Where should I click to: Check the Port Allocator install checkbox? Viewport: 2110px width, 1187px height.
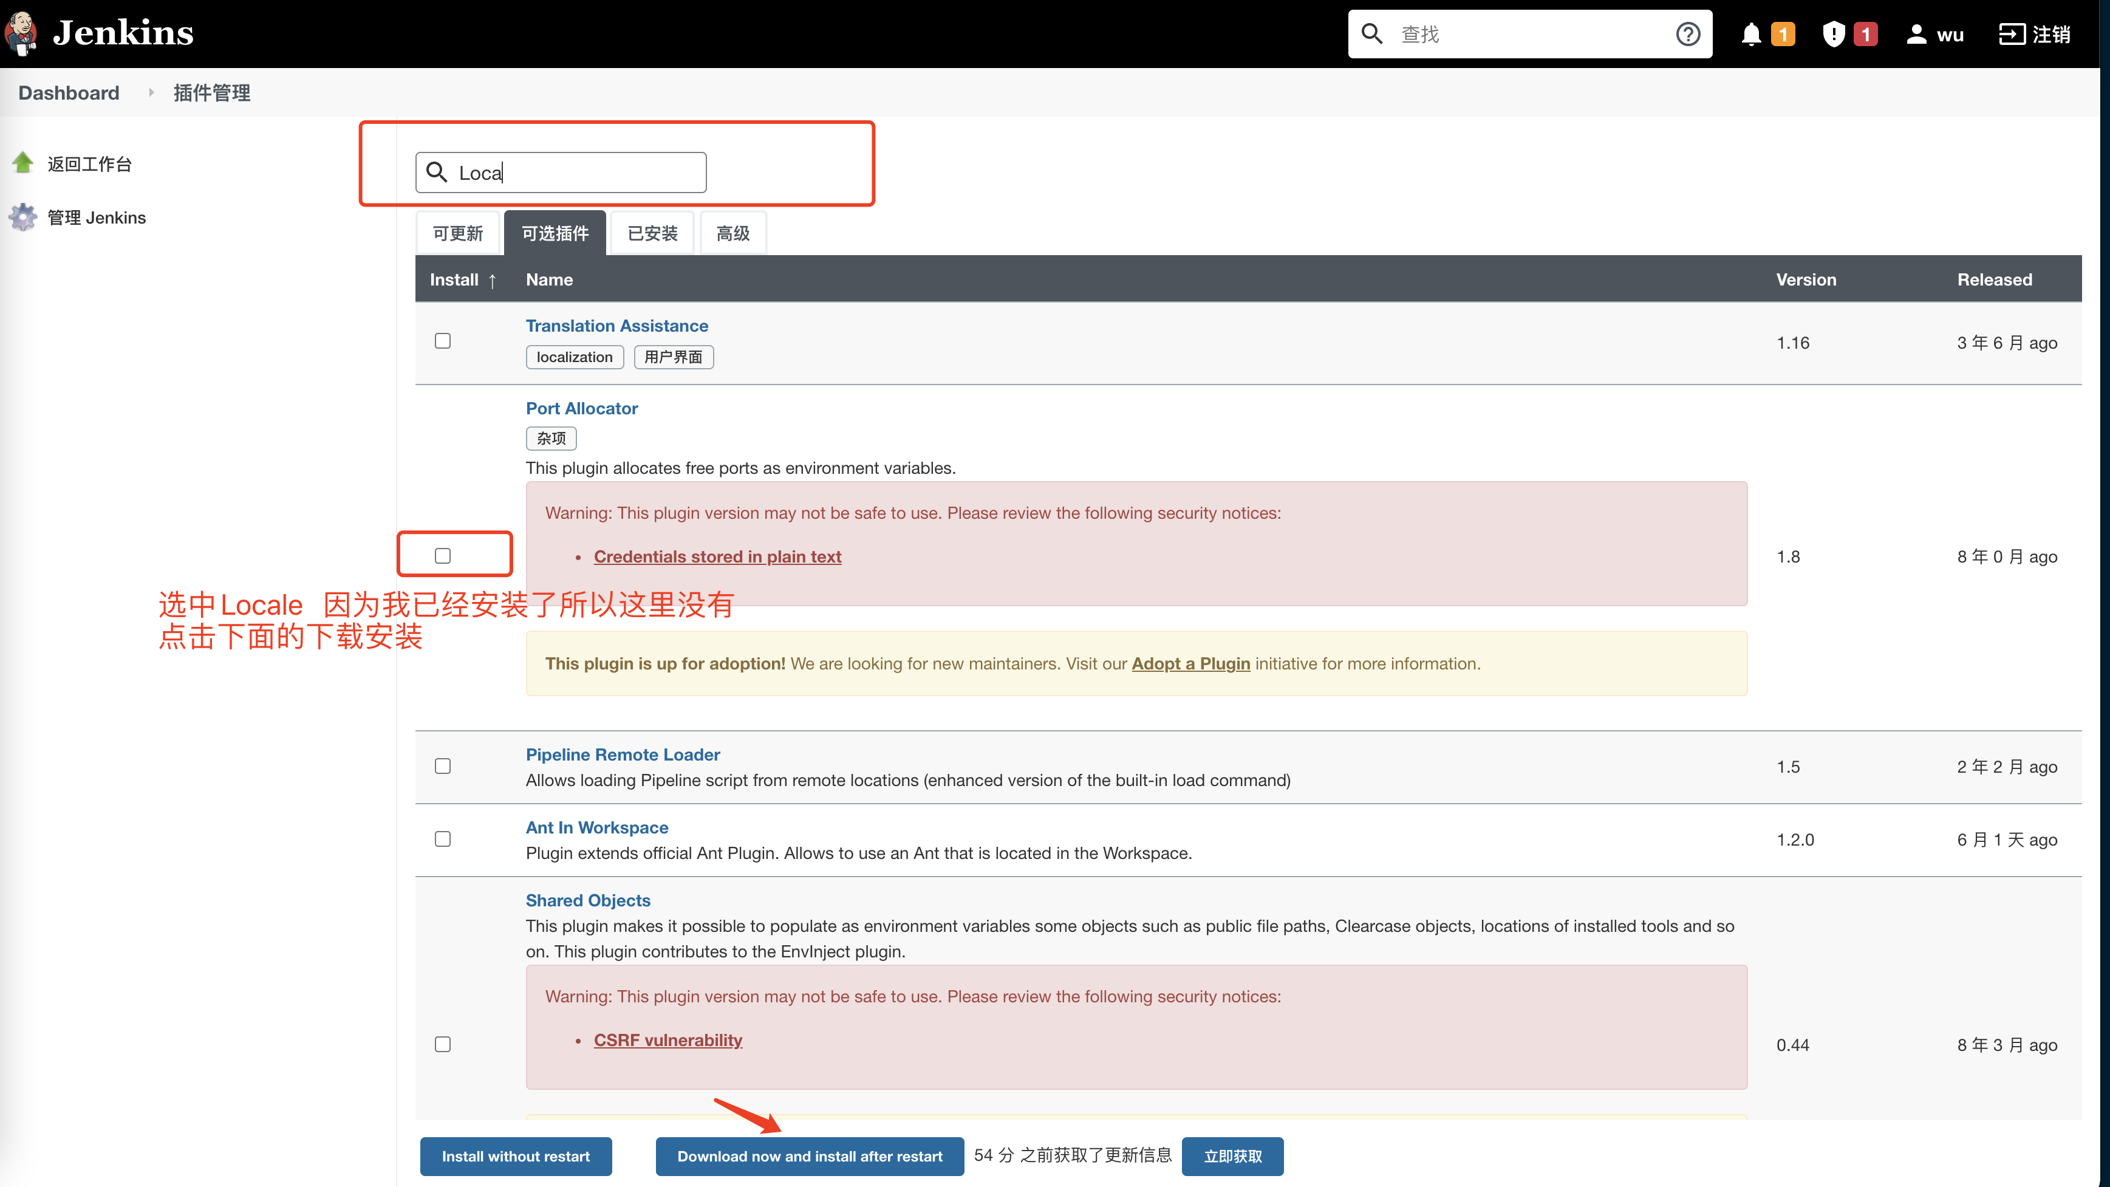point(442,555)
